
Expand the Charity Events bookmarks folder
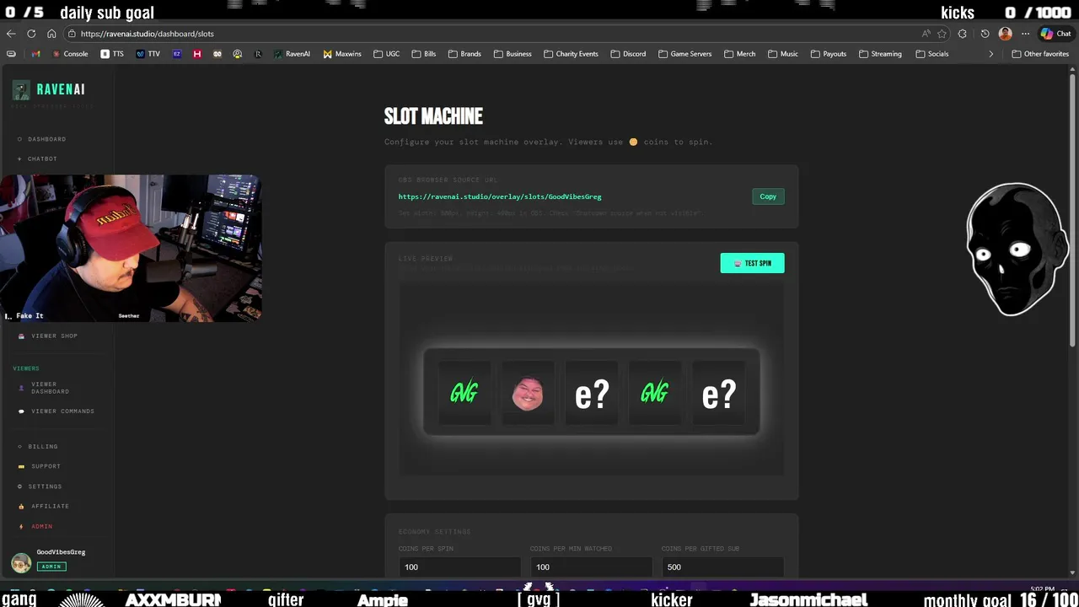point(571,54)
